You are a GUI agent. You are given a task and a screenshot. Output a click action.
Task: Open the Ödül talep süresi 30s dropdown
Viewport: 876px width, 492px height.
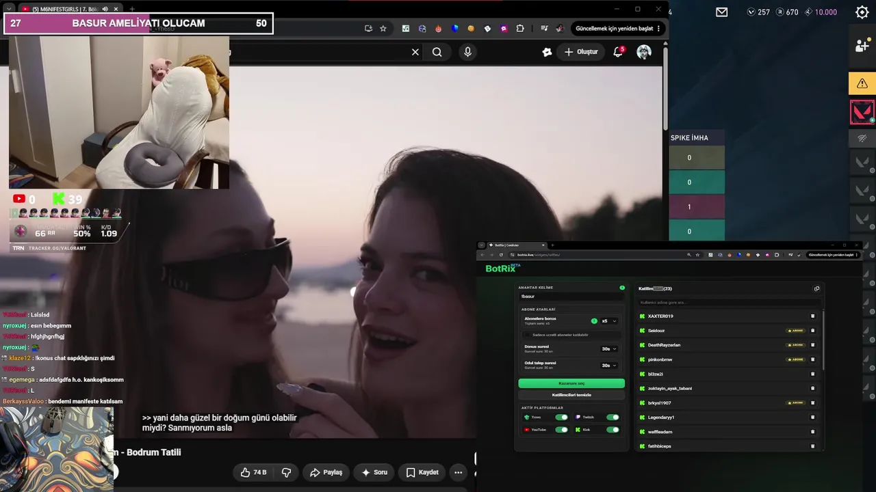[609, 366]
